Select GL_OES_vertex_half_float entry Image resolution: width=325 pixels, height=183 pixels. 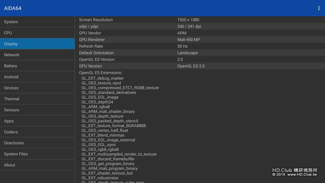[105, 130]
